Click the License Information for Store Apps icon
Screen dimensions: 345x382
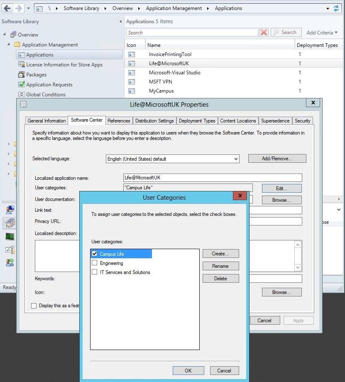tap(22, 64)
